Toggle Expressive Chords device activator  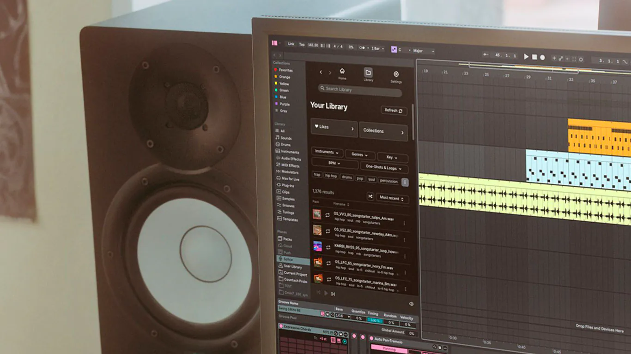(x=281, y=327)
